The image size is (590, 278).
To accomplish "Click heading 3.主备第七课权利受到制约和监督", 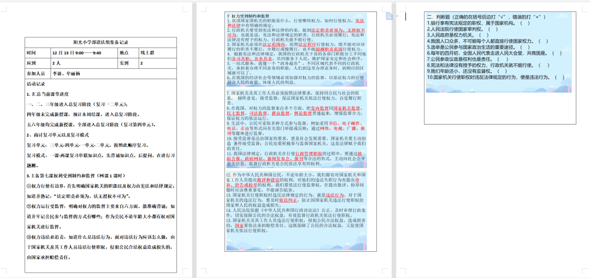I will click(x=79, y=175).
